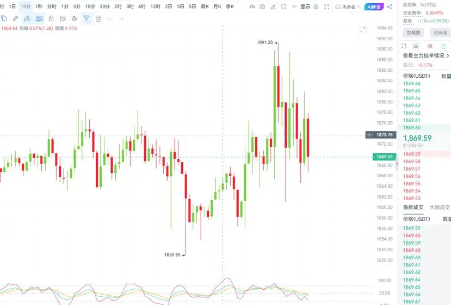Select order book price 1869.58

[412, 161]
